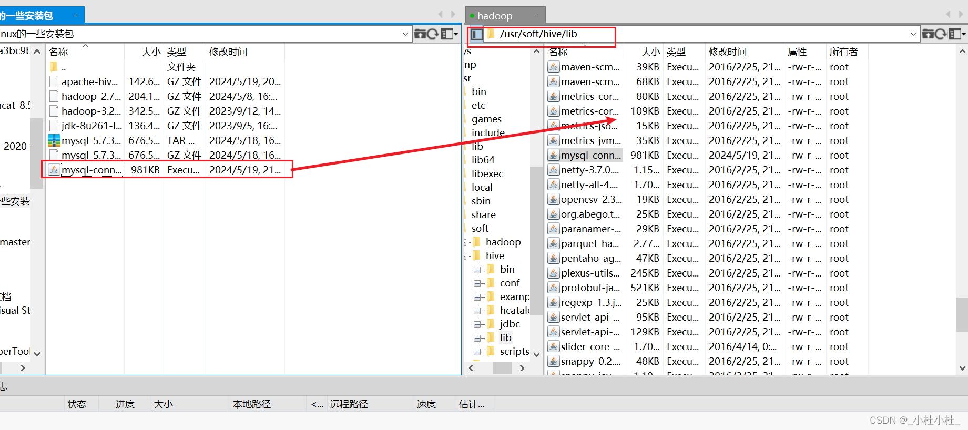Open the remote pane view layout menu

[957, 34]
